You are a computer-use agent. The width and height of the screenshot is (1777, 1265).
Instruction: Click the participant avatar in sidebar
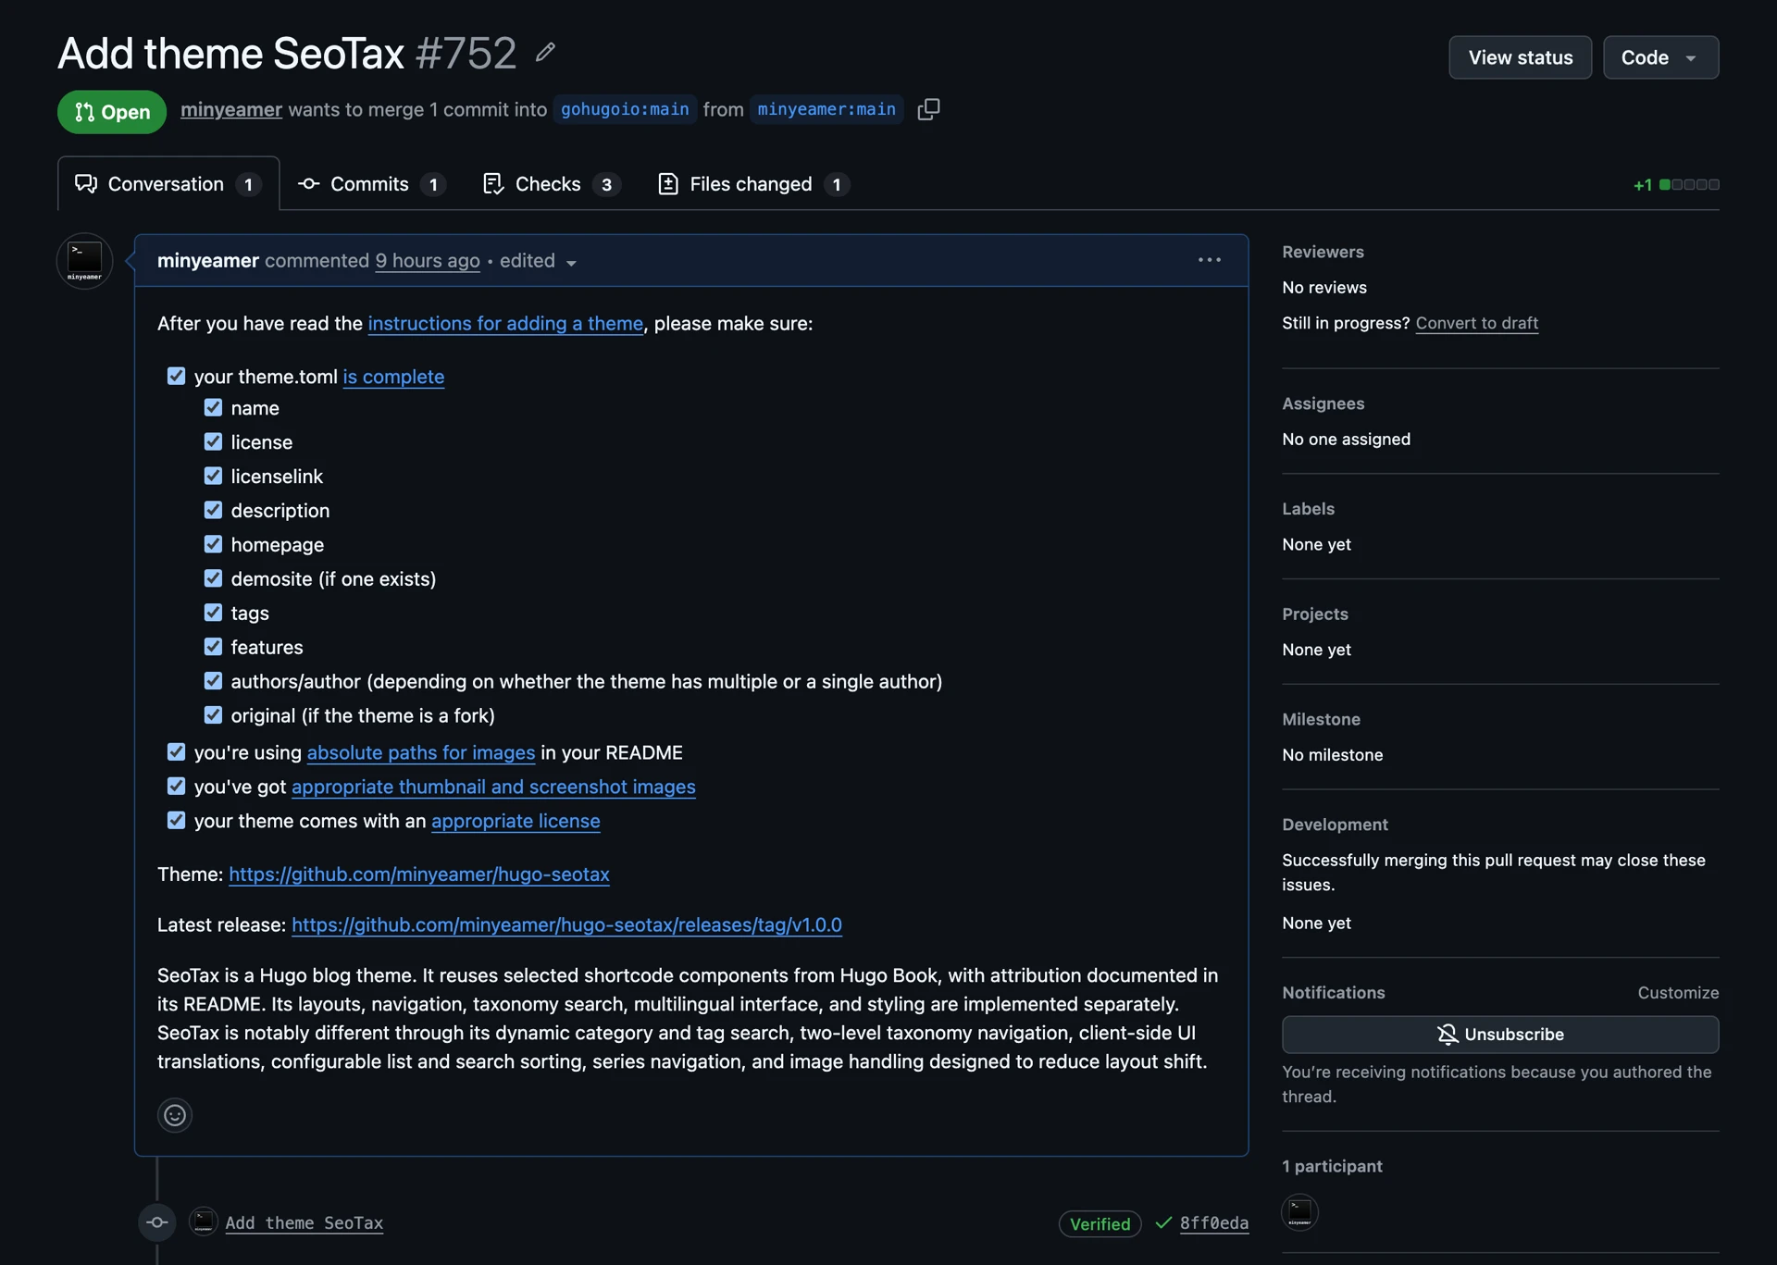tap(1299, 1212)
